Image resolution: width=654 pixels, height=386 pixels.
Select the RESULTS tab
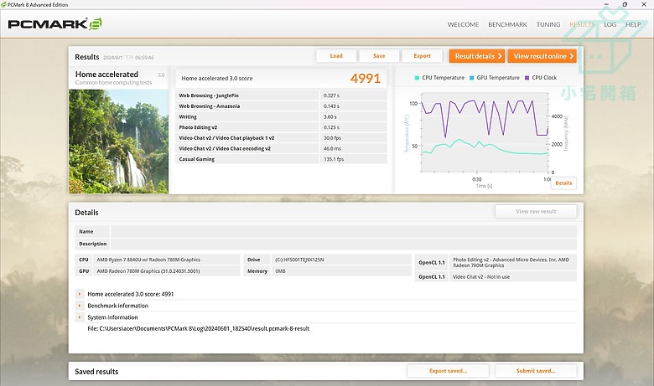[x=582, y=24]
